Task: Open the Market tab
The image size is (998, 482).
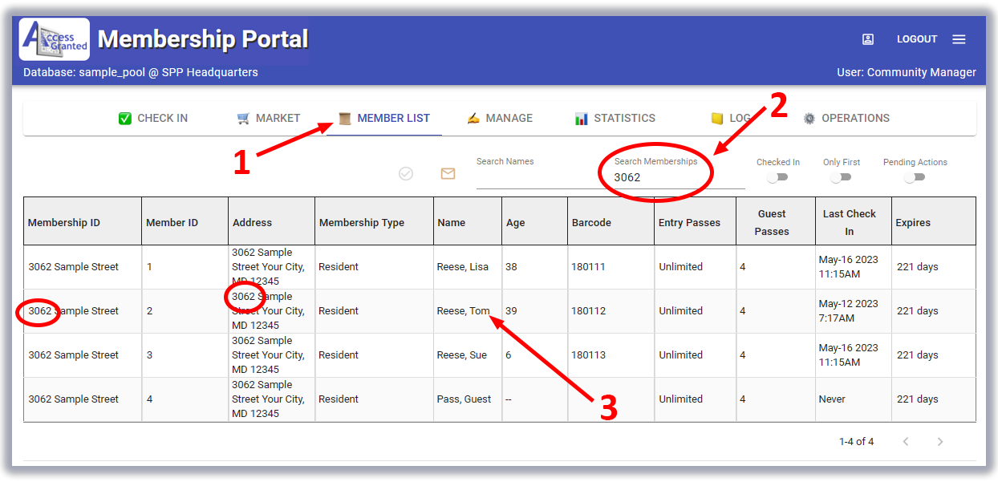Action: [269, 119]
